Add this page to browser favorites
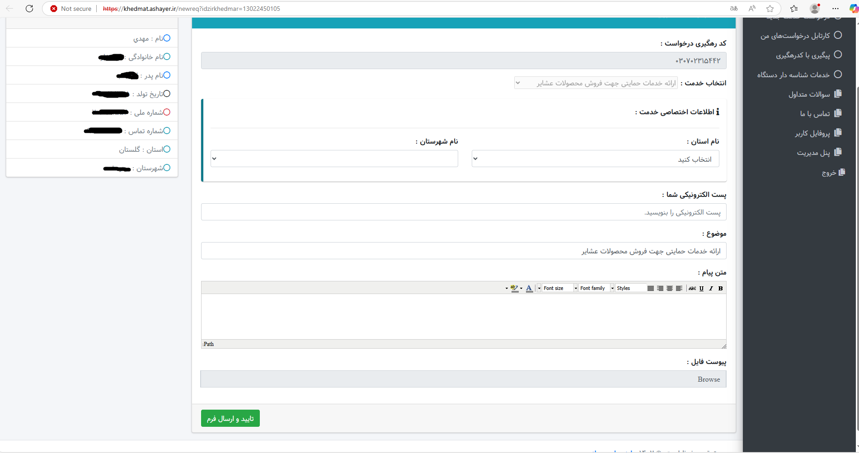 coord(770,9)
